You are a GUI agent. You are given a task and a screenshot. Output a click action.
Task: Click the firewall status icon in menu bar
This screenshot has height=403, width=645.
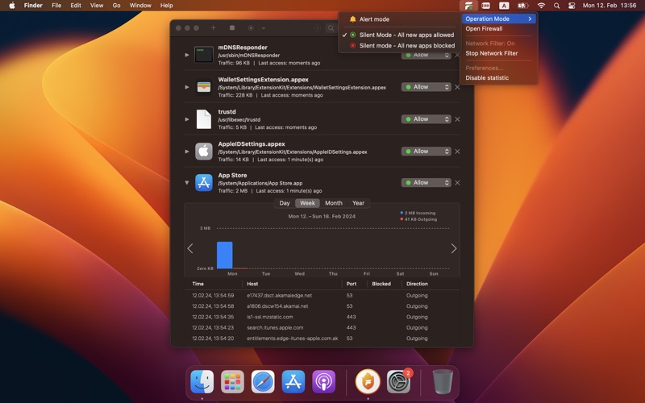tap(468, 6)
